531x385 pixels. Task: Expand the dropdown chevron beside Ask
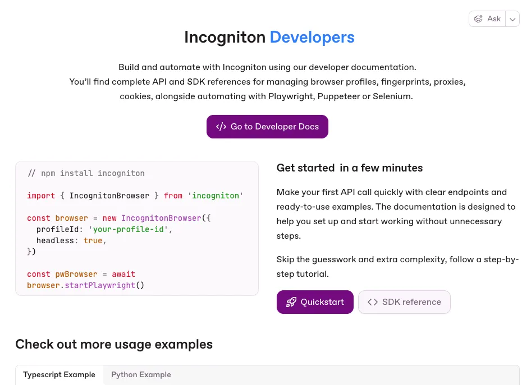(512, 19)
